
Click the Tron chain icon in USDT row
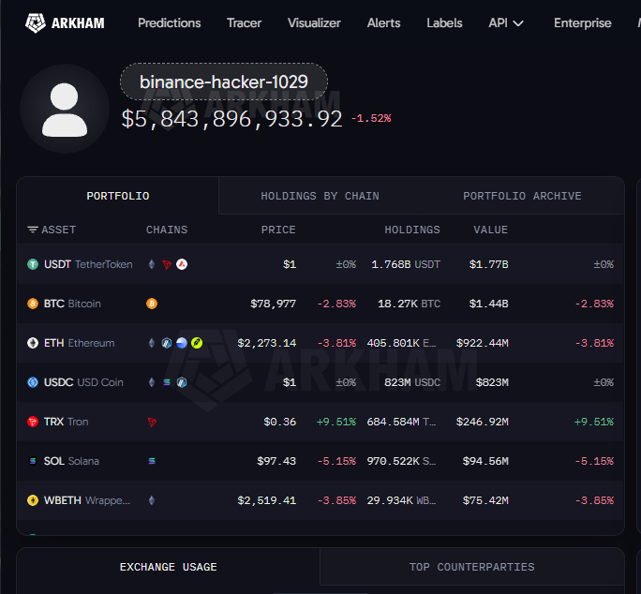click(167, 264)
